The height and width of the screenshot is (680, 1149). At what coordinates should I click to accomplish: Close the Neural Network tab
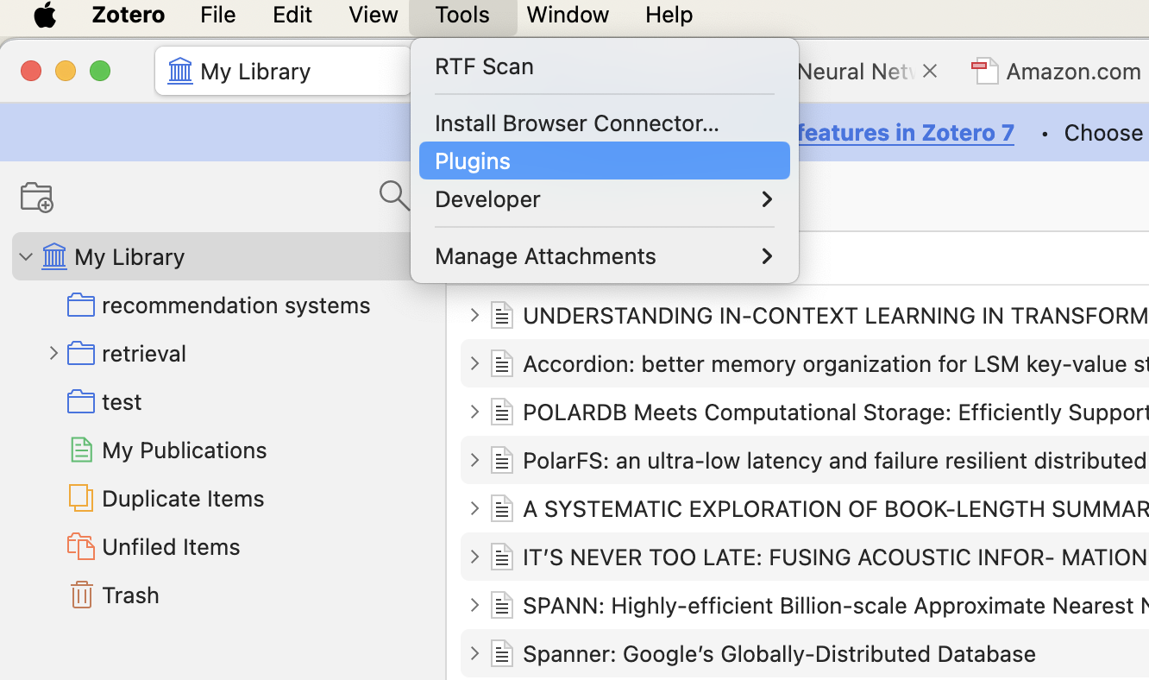pos(929,71)
